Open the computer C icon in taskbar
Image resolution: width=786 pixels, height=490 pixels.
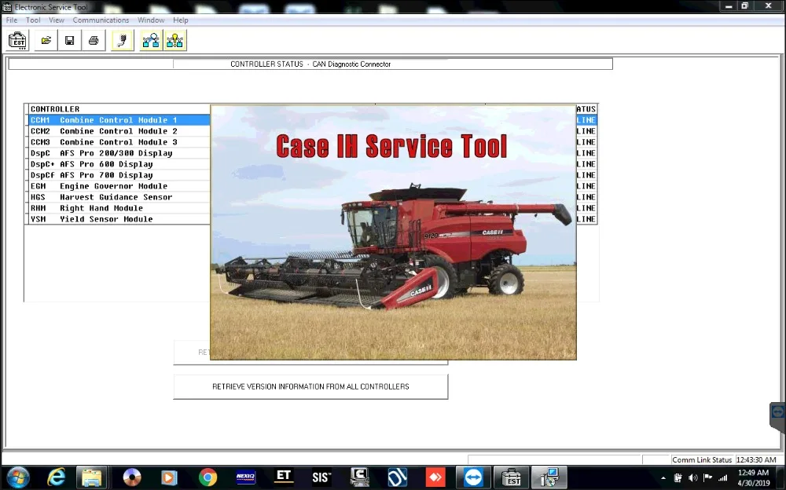359,477
